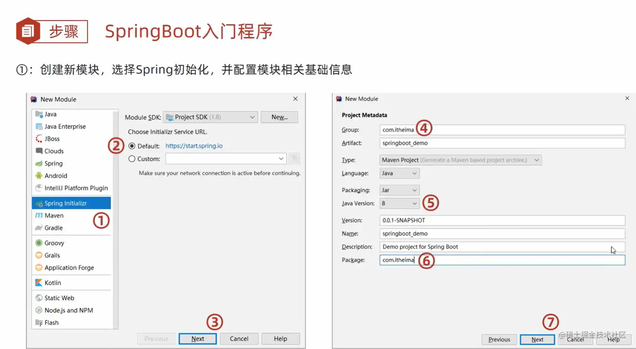This screenshot has height=349, width=636.
Task: Click the Clouds icon
Action: (39, 151)
